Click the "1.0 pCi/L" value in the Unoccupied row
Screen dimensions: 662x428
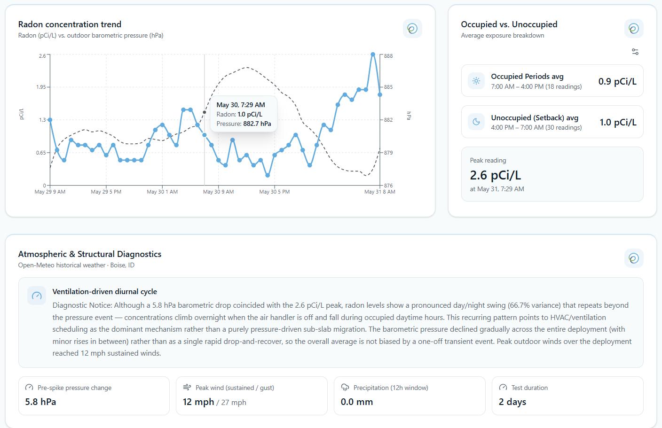click(x=618, y=123)
